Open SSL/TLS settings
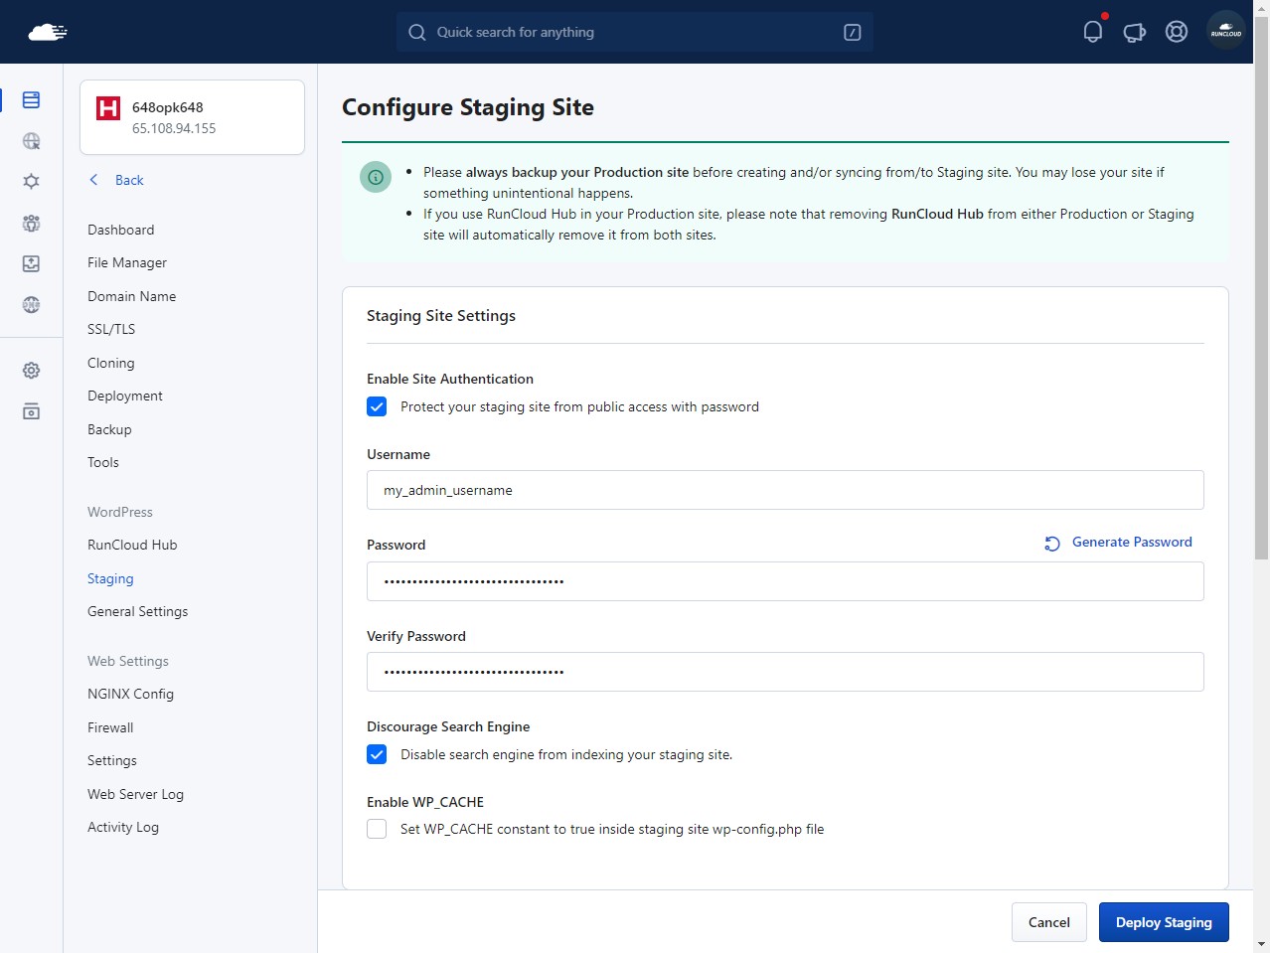Image resolution: width=1270 pixels, height=953 pixels. click(x=111, y=329)
